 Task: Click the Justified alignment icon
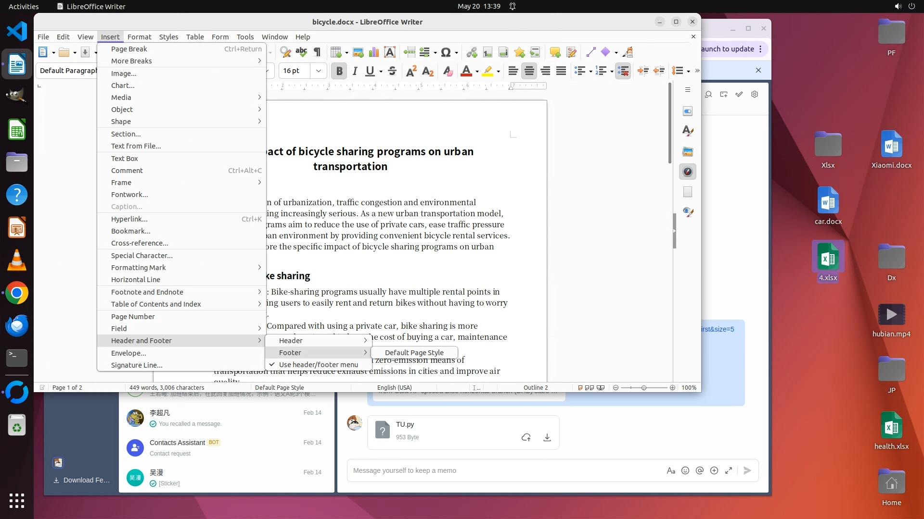point(561,71)
